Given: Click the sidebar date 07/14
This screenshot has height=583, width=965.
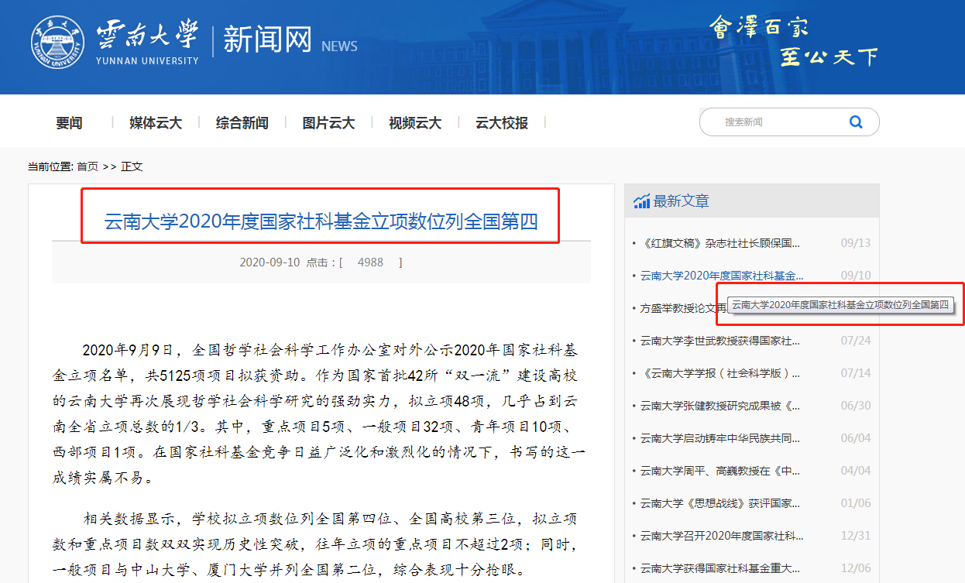Looking at the screenshot, I should click(x=856, y=373).
